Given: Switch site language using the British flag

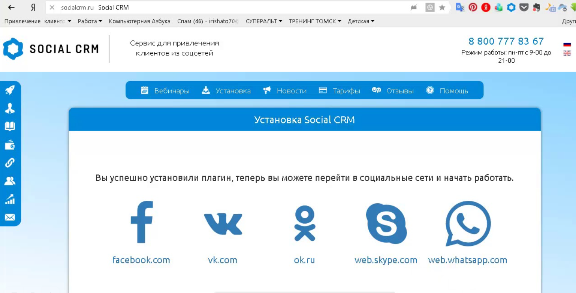Looking at the screenshot, I should [x=567, y=53].
